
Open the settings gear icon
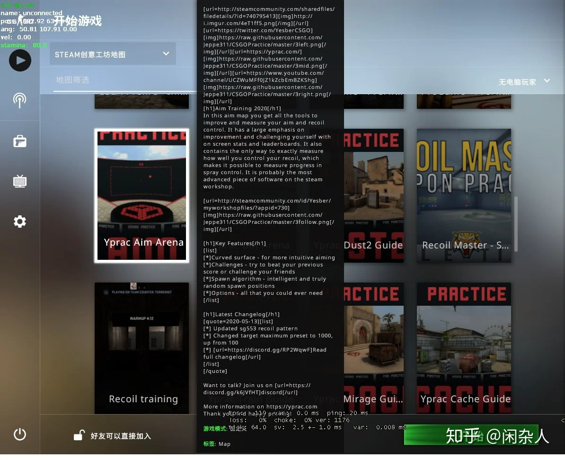click(20, 221)
